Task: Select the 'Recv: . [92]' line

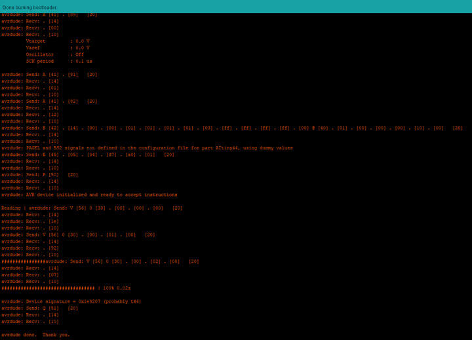Action: [x=30, y=248]
